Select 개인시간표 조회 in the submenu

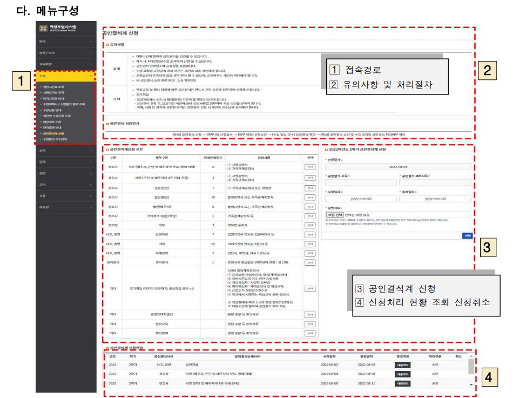click(53, 87)
